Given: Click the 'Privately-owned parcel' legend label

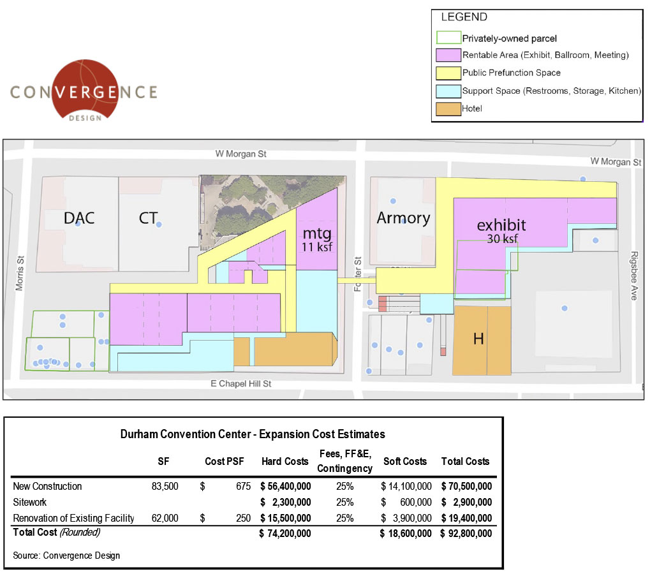Looking at the screenshot, I should coord(509,38).
